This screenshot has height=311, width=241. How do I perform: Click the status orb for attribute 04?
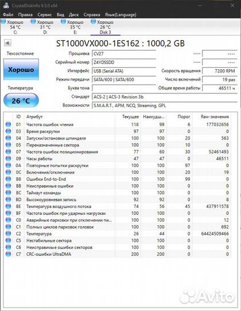click(x=8, y=138)
